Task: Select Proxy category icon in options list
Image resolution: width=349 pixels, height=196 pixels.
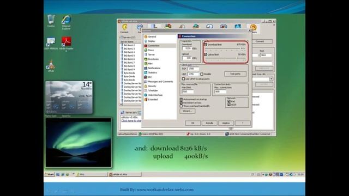Action: pyautogui.click(x=146, y=50)
